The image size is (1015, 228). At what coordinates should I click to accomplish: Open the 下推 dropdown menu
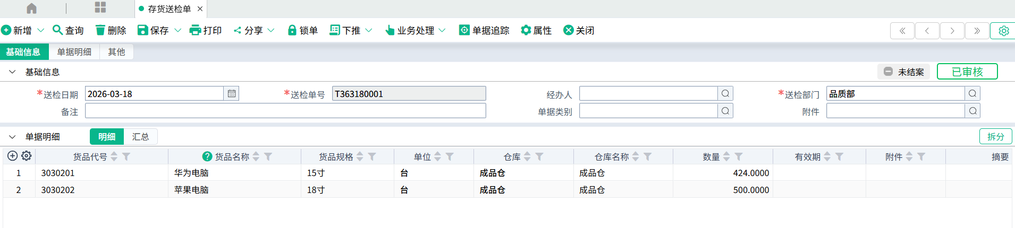point(369,30)
